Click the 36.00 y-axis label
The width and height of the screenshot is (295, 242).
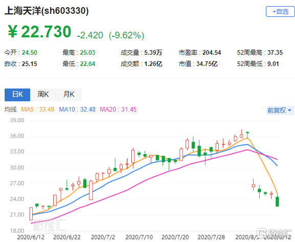[x=17, y=136]
